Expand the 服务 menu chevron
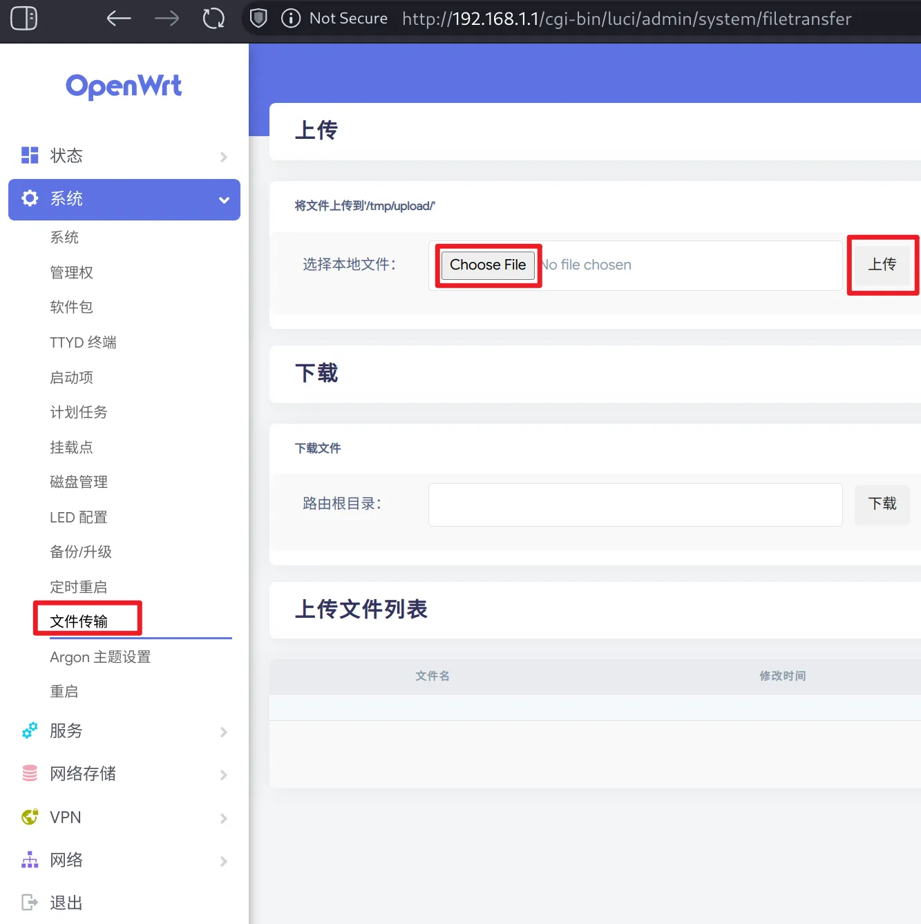921x924 pixels. (224, 732)
